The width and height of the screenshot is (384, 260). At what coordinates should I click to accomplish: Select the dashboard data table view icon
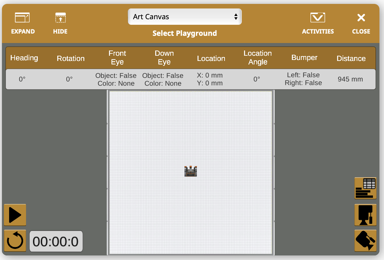point(365,188)
